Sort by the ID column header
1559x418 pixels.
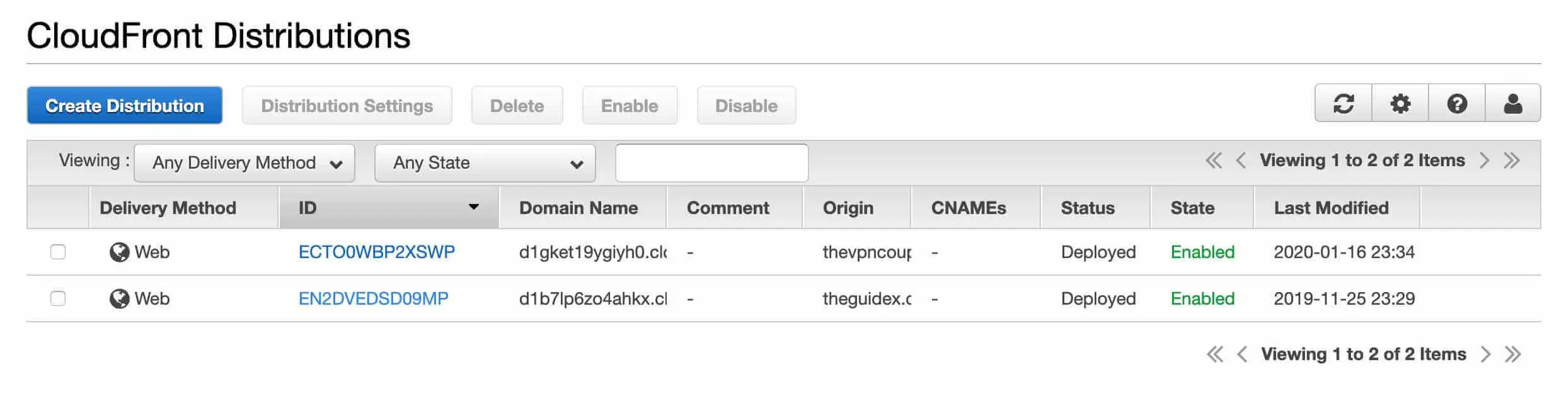pos(388,208)
